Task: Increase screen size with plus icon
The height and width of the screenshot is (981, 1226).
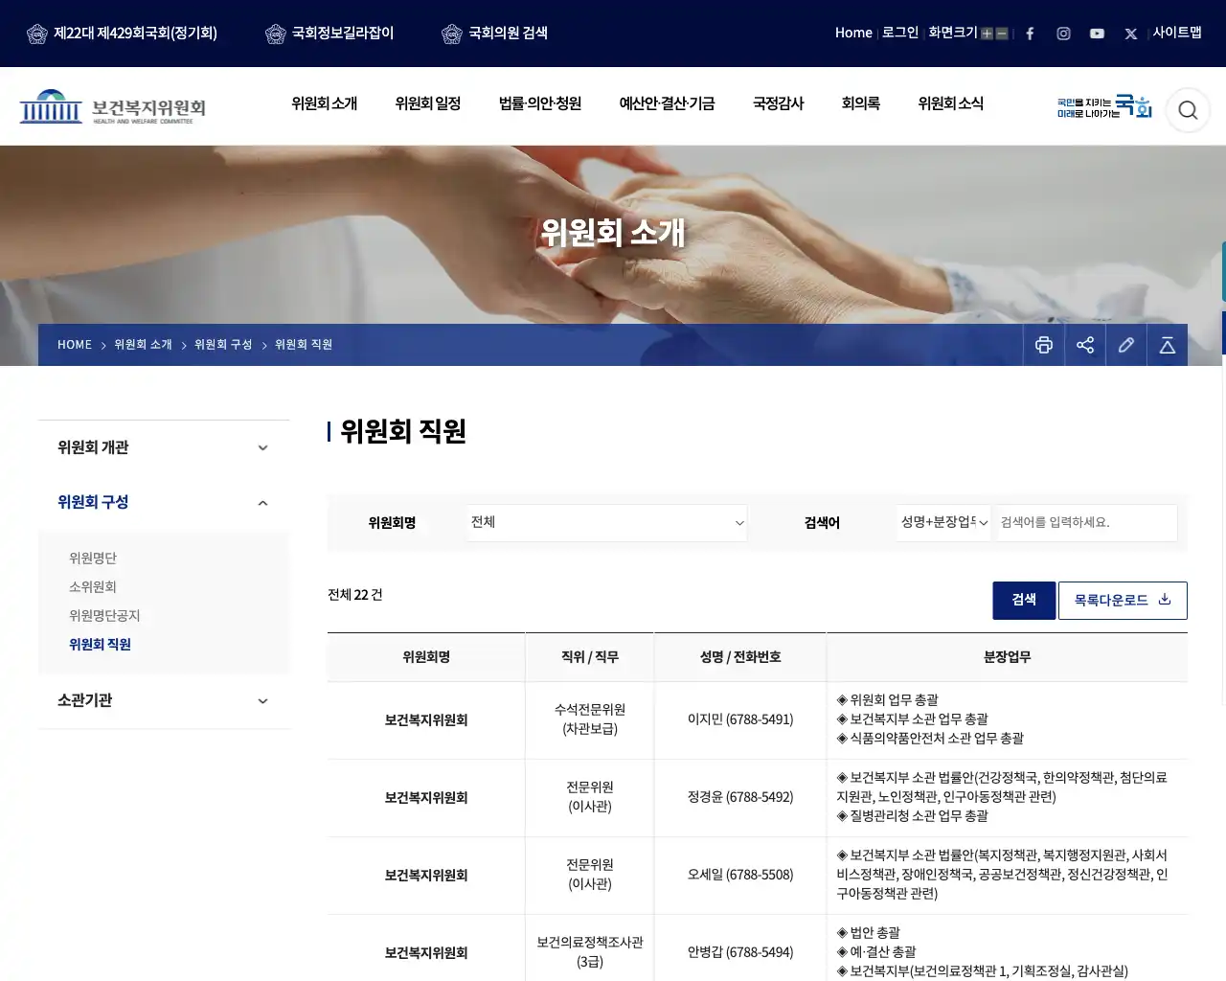Action: click(987, 34)
